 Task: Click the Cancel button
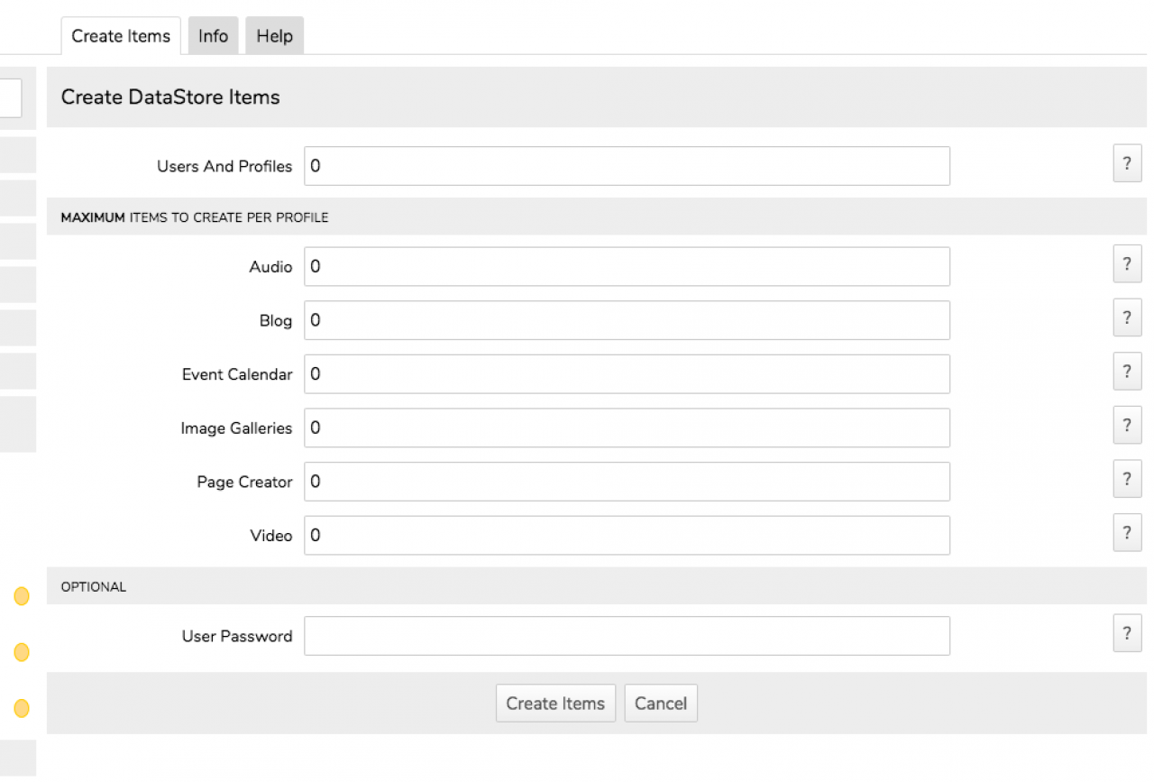point(661,704)
